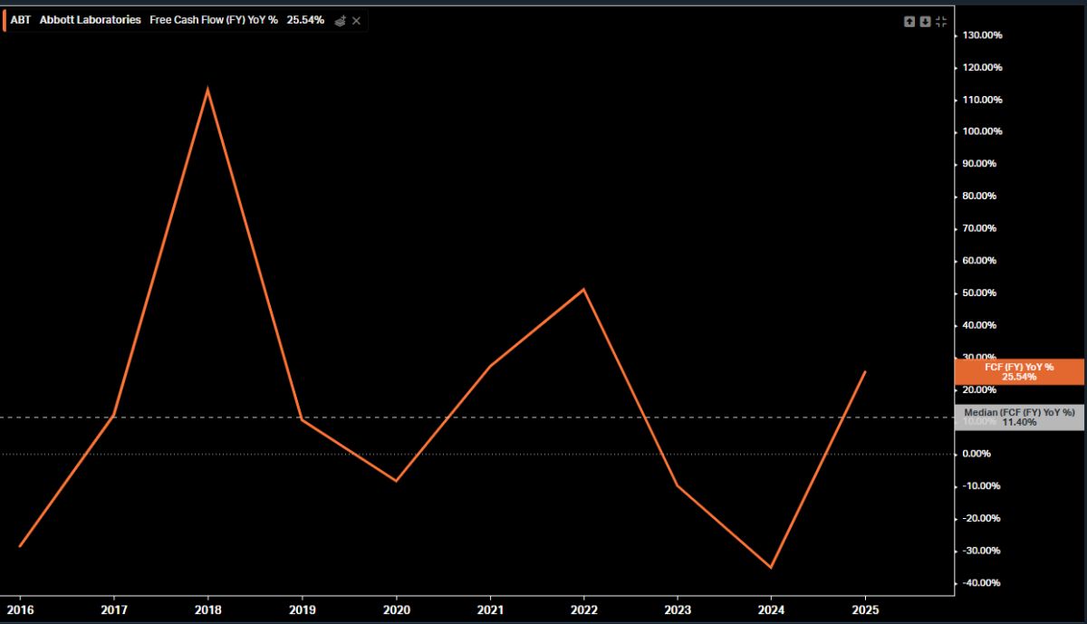This screenshot has width=1087, height=624.
Task: Click the 2020 label on the time axis
Action: click(x=396, y=610)
